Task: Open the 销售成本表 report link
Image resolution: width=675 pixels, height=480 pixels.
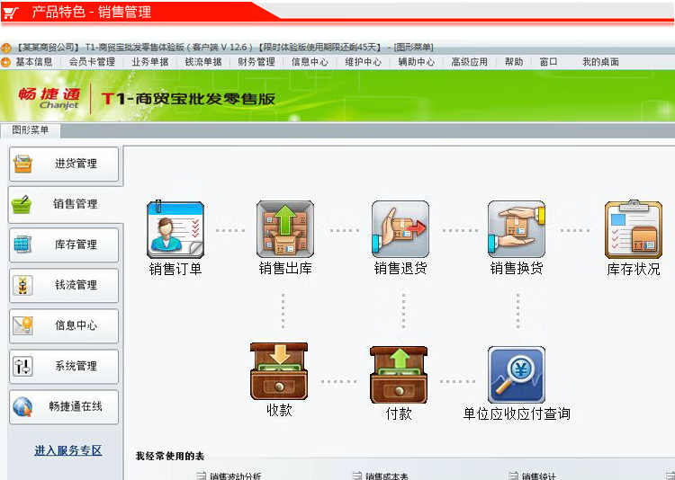Action: [387, 476]
